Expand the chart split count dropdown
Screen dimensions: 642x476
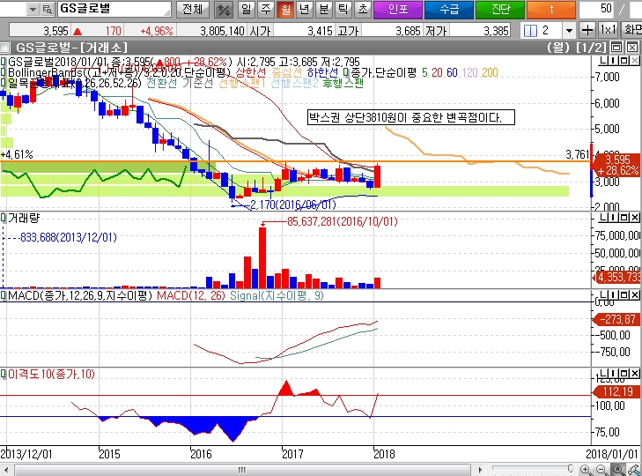tap(570, 30)
